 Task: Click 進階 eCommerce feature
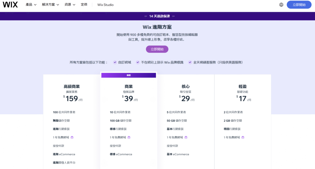click(64, 154)
